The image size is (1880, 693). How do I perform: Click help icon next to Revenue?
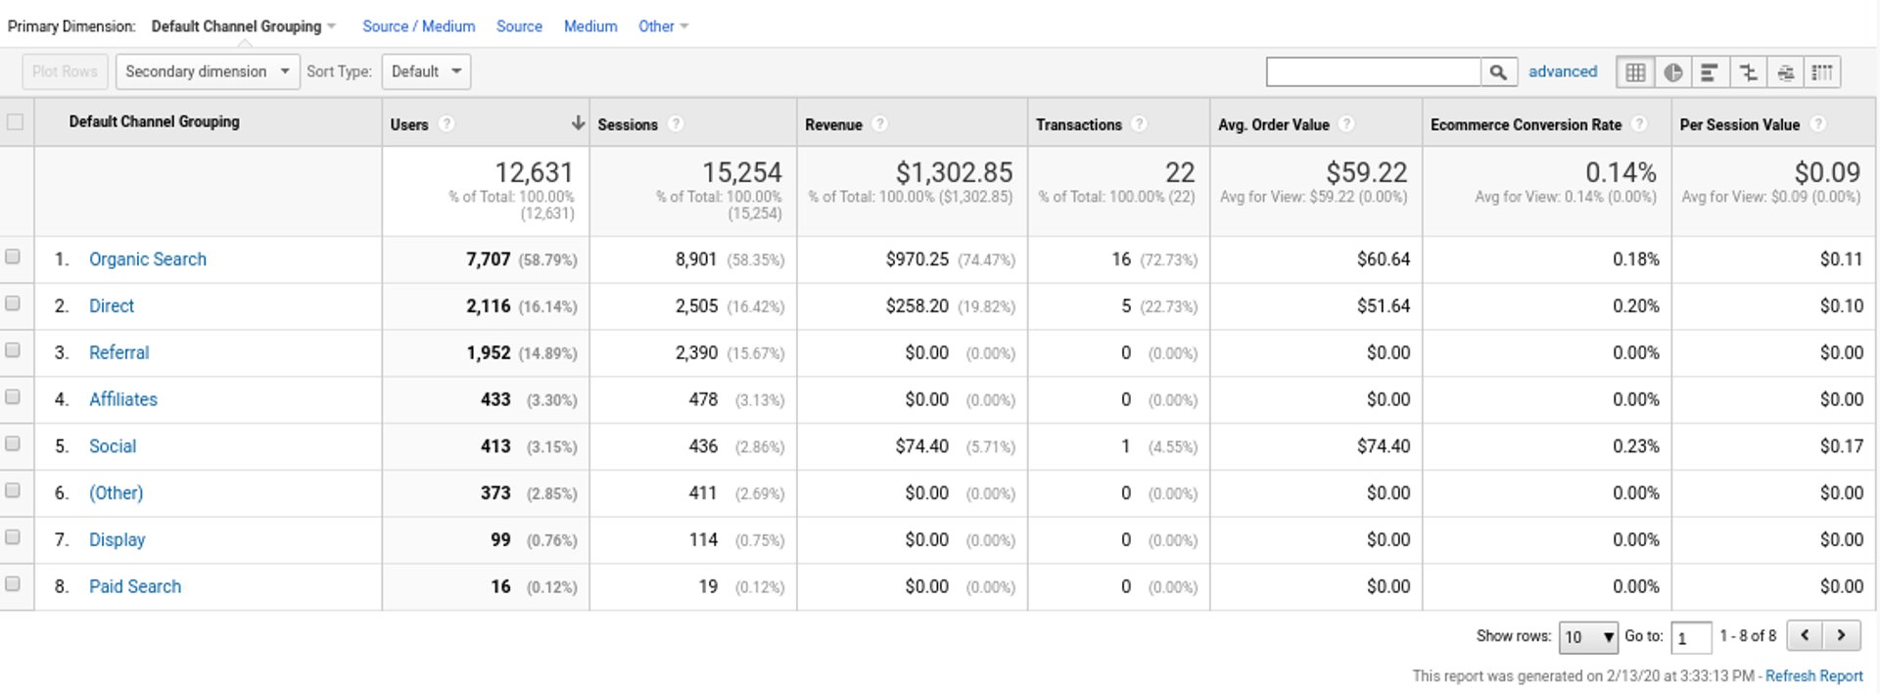[879, 124]
